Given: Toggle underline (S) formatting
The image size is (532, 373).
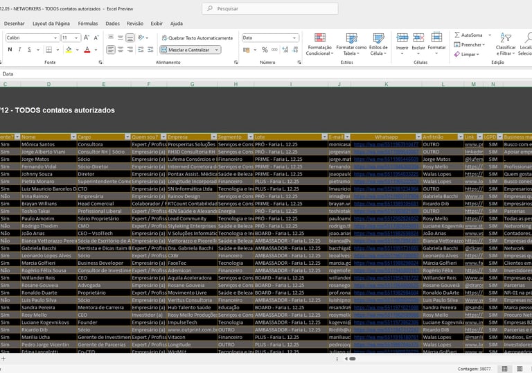Looking at the screenshot, I should pyautogui.click(x=29, y=50).
